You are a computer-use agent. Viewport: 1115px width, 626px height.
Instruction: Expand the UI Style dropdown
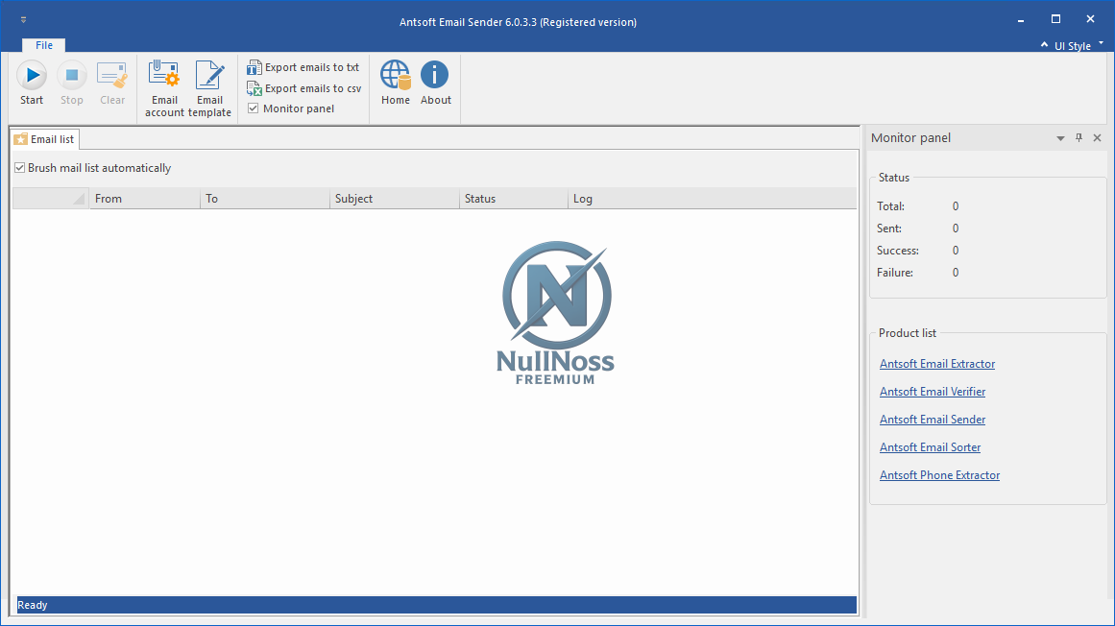(1072, 46)
